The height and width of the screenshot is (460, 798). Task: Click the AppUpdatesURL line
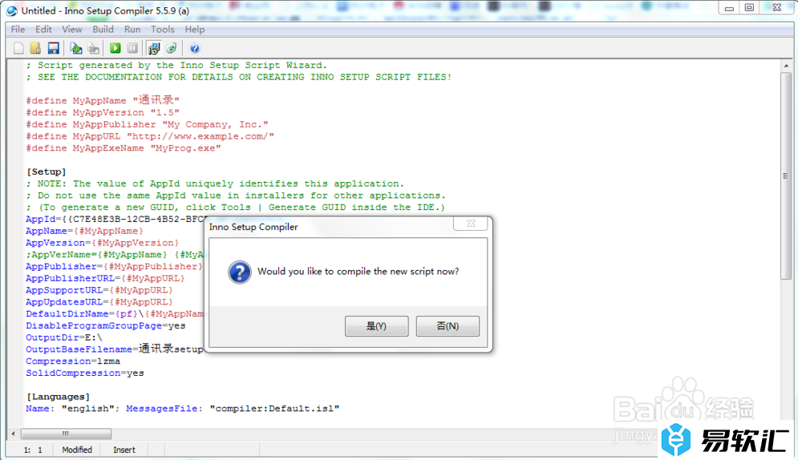(99, 302)
